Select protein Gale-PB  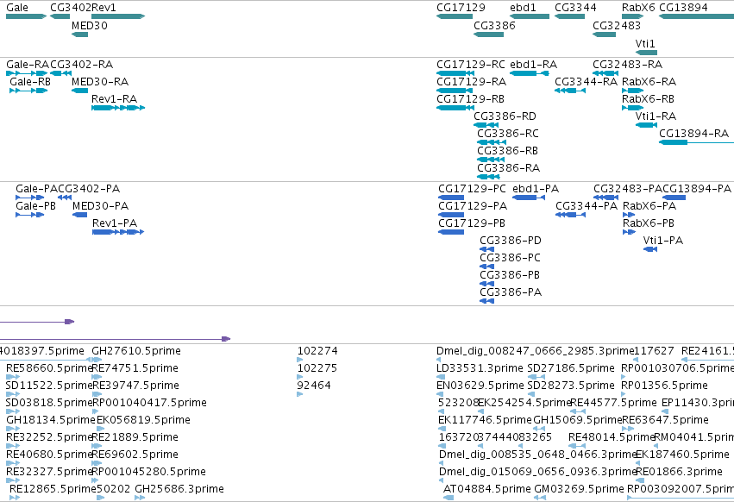coord(30,215)
